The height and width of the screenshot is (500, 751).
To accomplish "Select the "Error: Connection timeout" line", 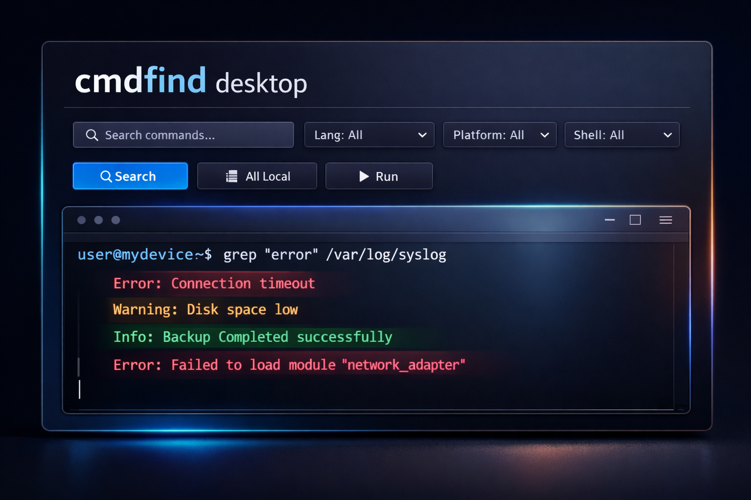I will (x=214, y=283).
